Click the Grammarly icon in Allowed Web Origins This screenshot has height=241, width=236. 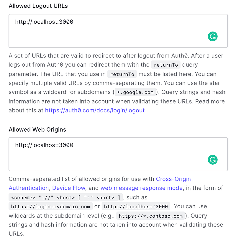[x=212, y=160]
